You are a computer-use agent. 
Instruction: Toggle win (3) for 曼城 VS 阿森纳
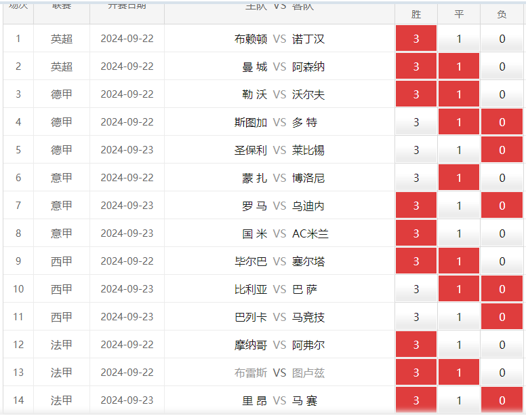pyautogui.click(x=416, y=66)
